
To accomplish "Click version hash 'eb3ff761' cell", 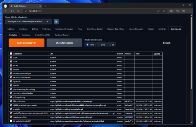I will coord(129,101).
